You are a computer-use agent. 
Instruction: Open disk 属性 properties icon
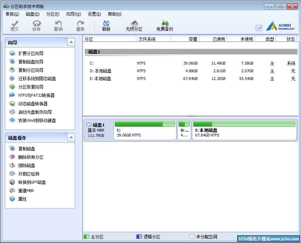click(x=12, y=199)
